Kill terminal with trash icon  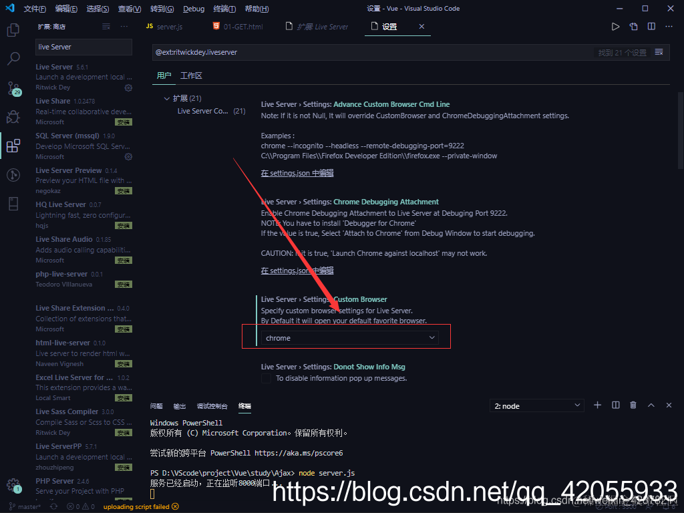point(633,405)
